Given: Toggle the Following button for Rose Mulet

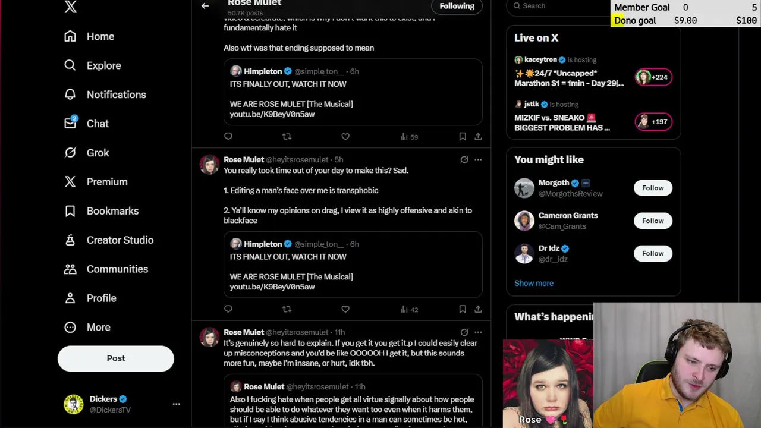Looking at the screenshot, I should coord(457,6).
